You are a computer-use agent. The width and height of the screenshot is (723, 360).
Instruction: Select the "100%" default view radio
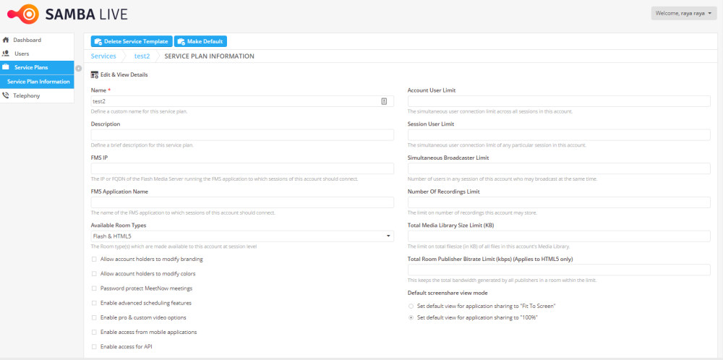(411, 317)
